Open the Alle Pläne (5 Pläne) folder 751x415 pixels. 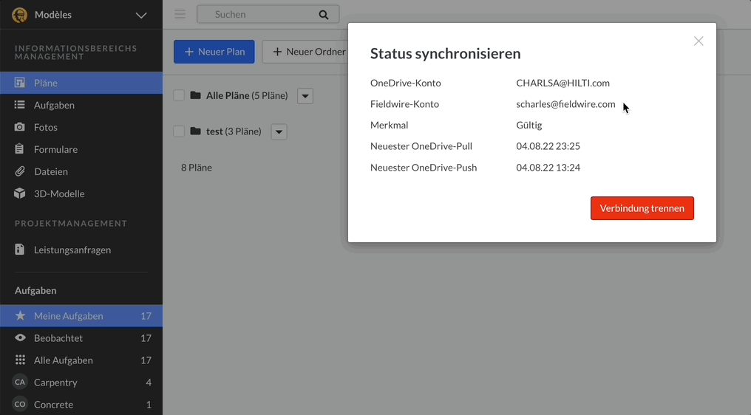pyautogui.click(x=247, y=96)
